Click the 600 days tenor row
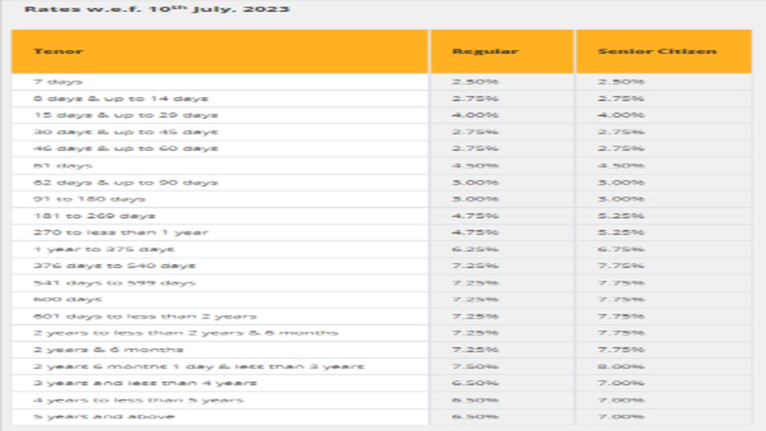 pos(382,299)
